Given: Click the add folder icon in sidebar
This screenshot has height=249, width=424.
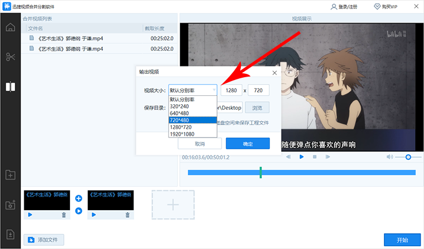Looking at the screenshot, I should [x=10, y=175].
